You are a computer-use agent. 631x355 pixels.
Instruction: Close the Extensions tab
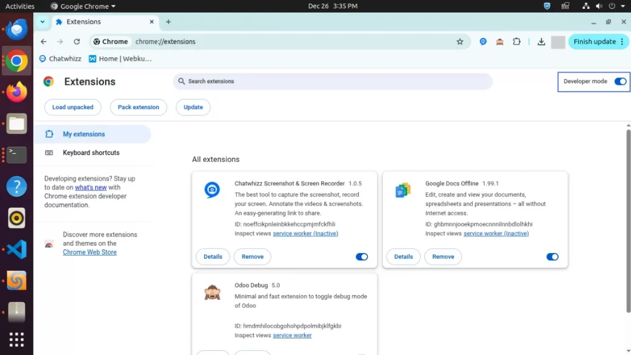point(152,22)
